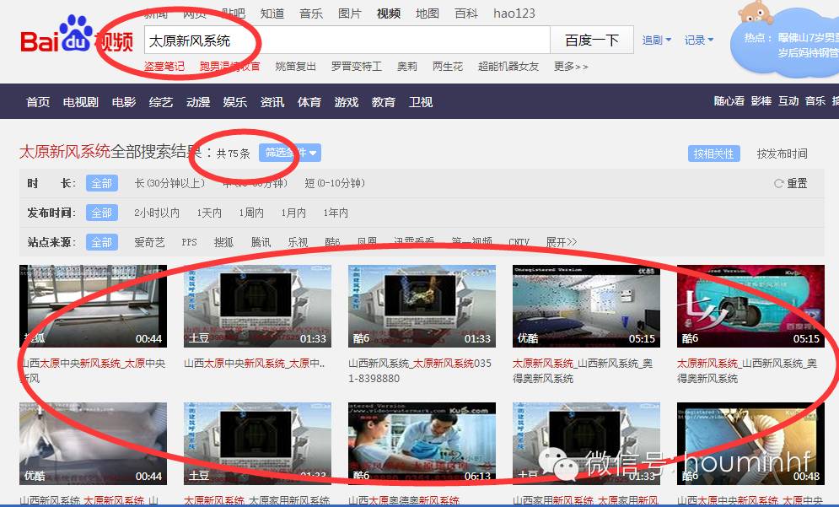Filter site source to 搜狐
Screen dimensions: 839x507
(x=223, y=242)
